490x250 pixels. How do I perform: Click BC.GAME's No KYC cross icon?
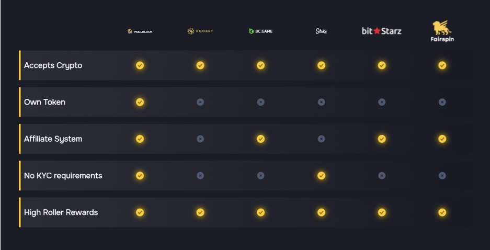[260, 176]
